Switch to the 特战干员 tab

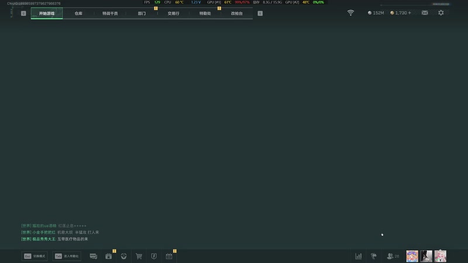(110, 13)
